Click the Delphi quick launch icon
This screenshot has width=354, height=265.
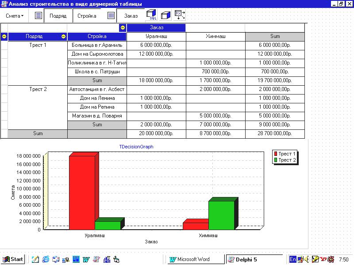(x=96, y=259)
